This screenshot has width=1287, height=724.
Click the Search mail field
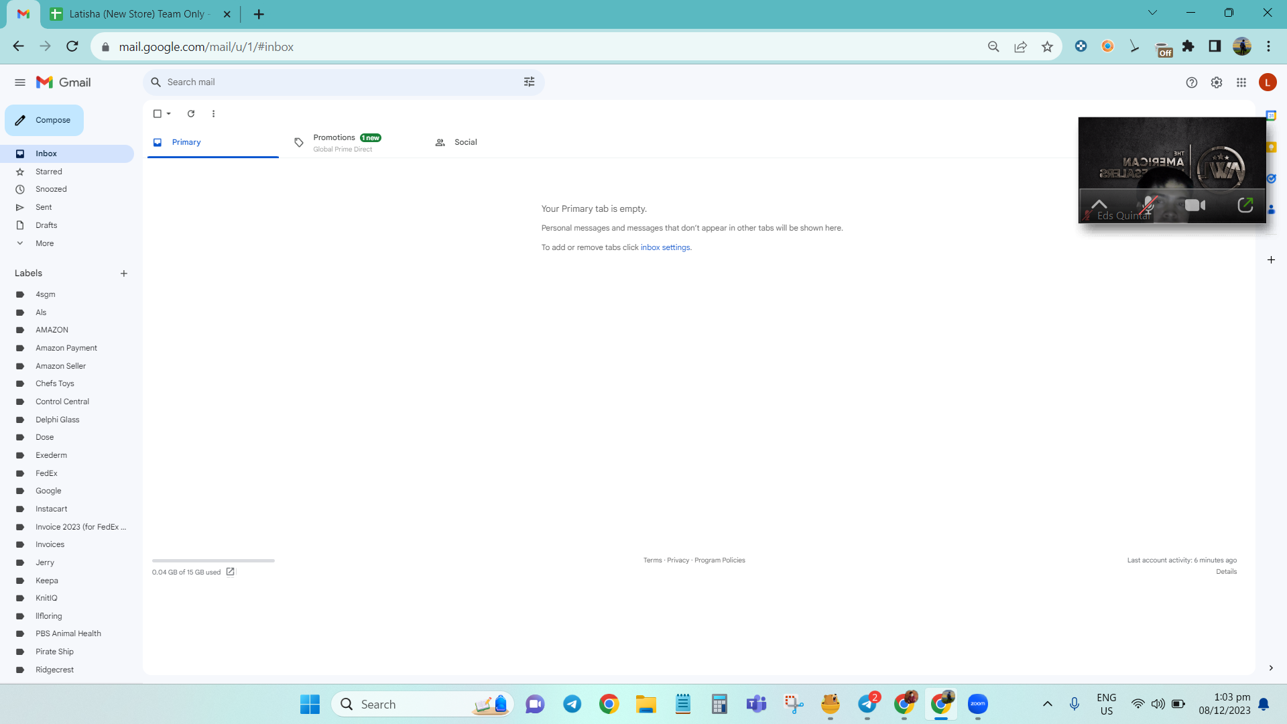point(342,82)
